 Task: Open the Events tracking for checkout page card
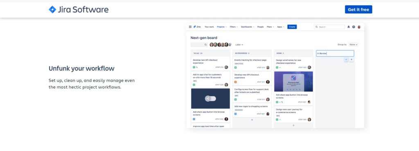[252, 64]
